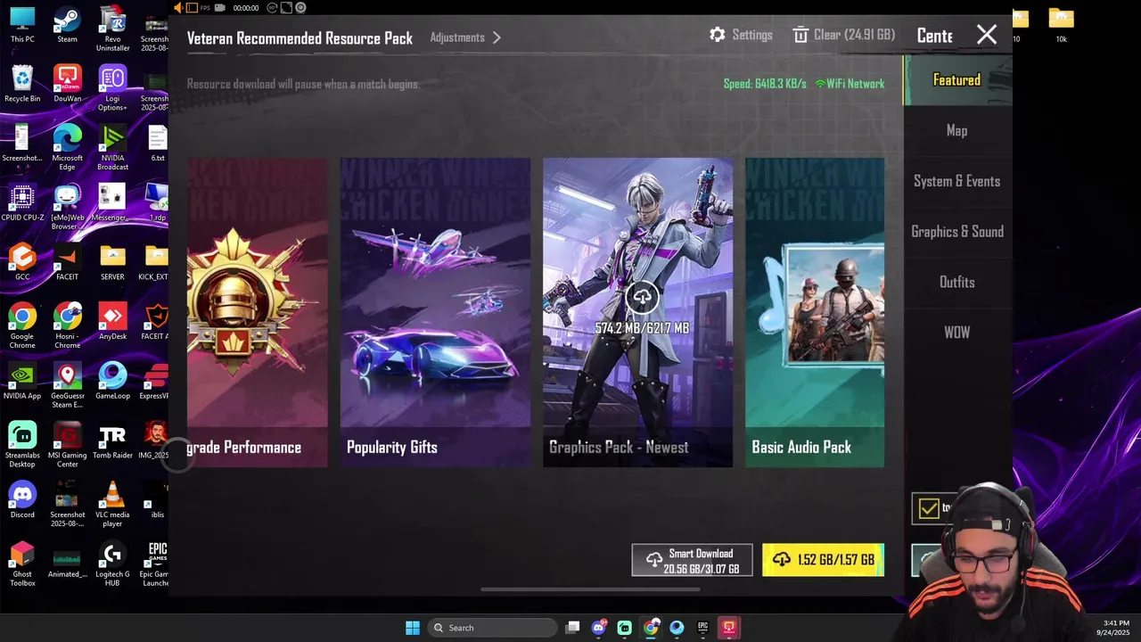Click the Smart Download button
This screenshot has width=1141, height=642.
coord(692,560)
